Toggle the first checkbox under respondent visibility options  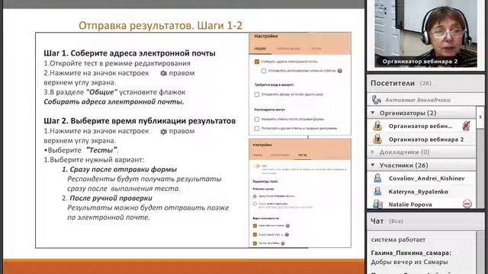[255, 225]
